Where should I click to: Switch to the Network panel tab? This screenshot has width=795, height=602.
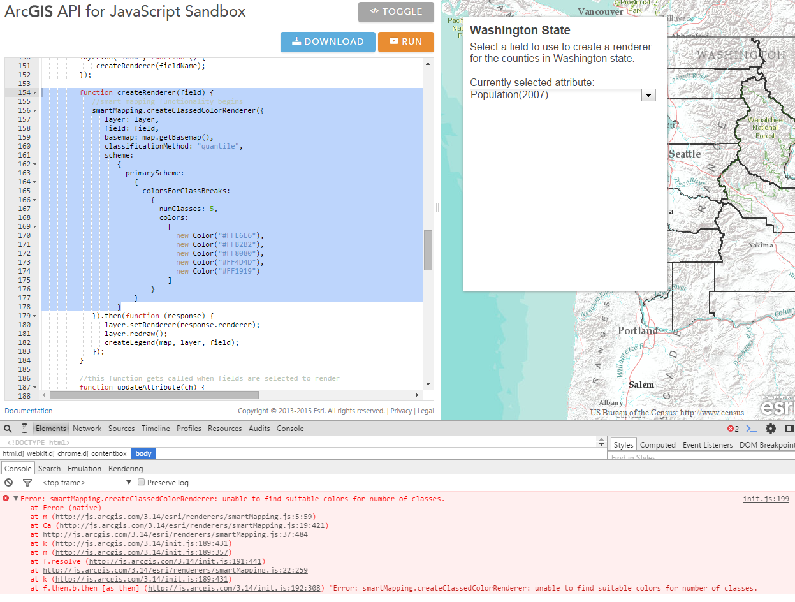click(87, 429)
